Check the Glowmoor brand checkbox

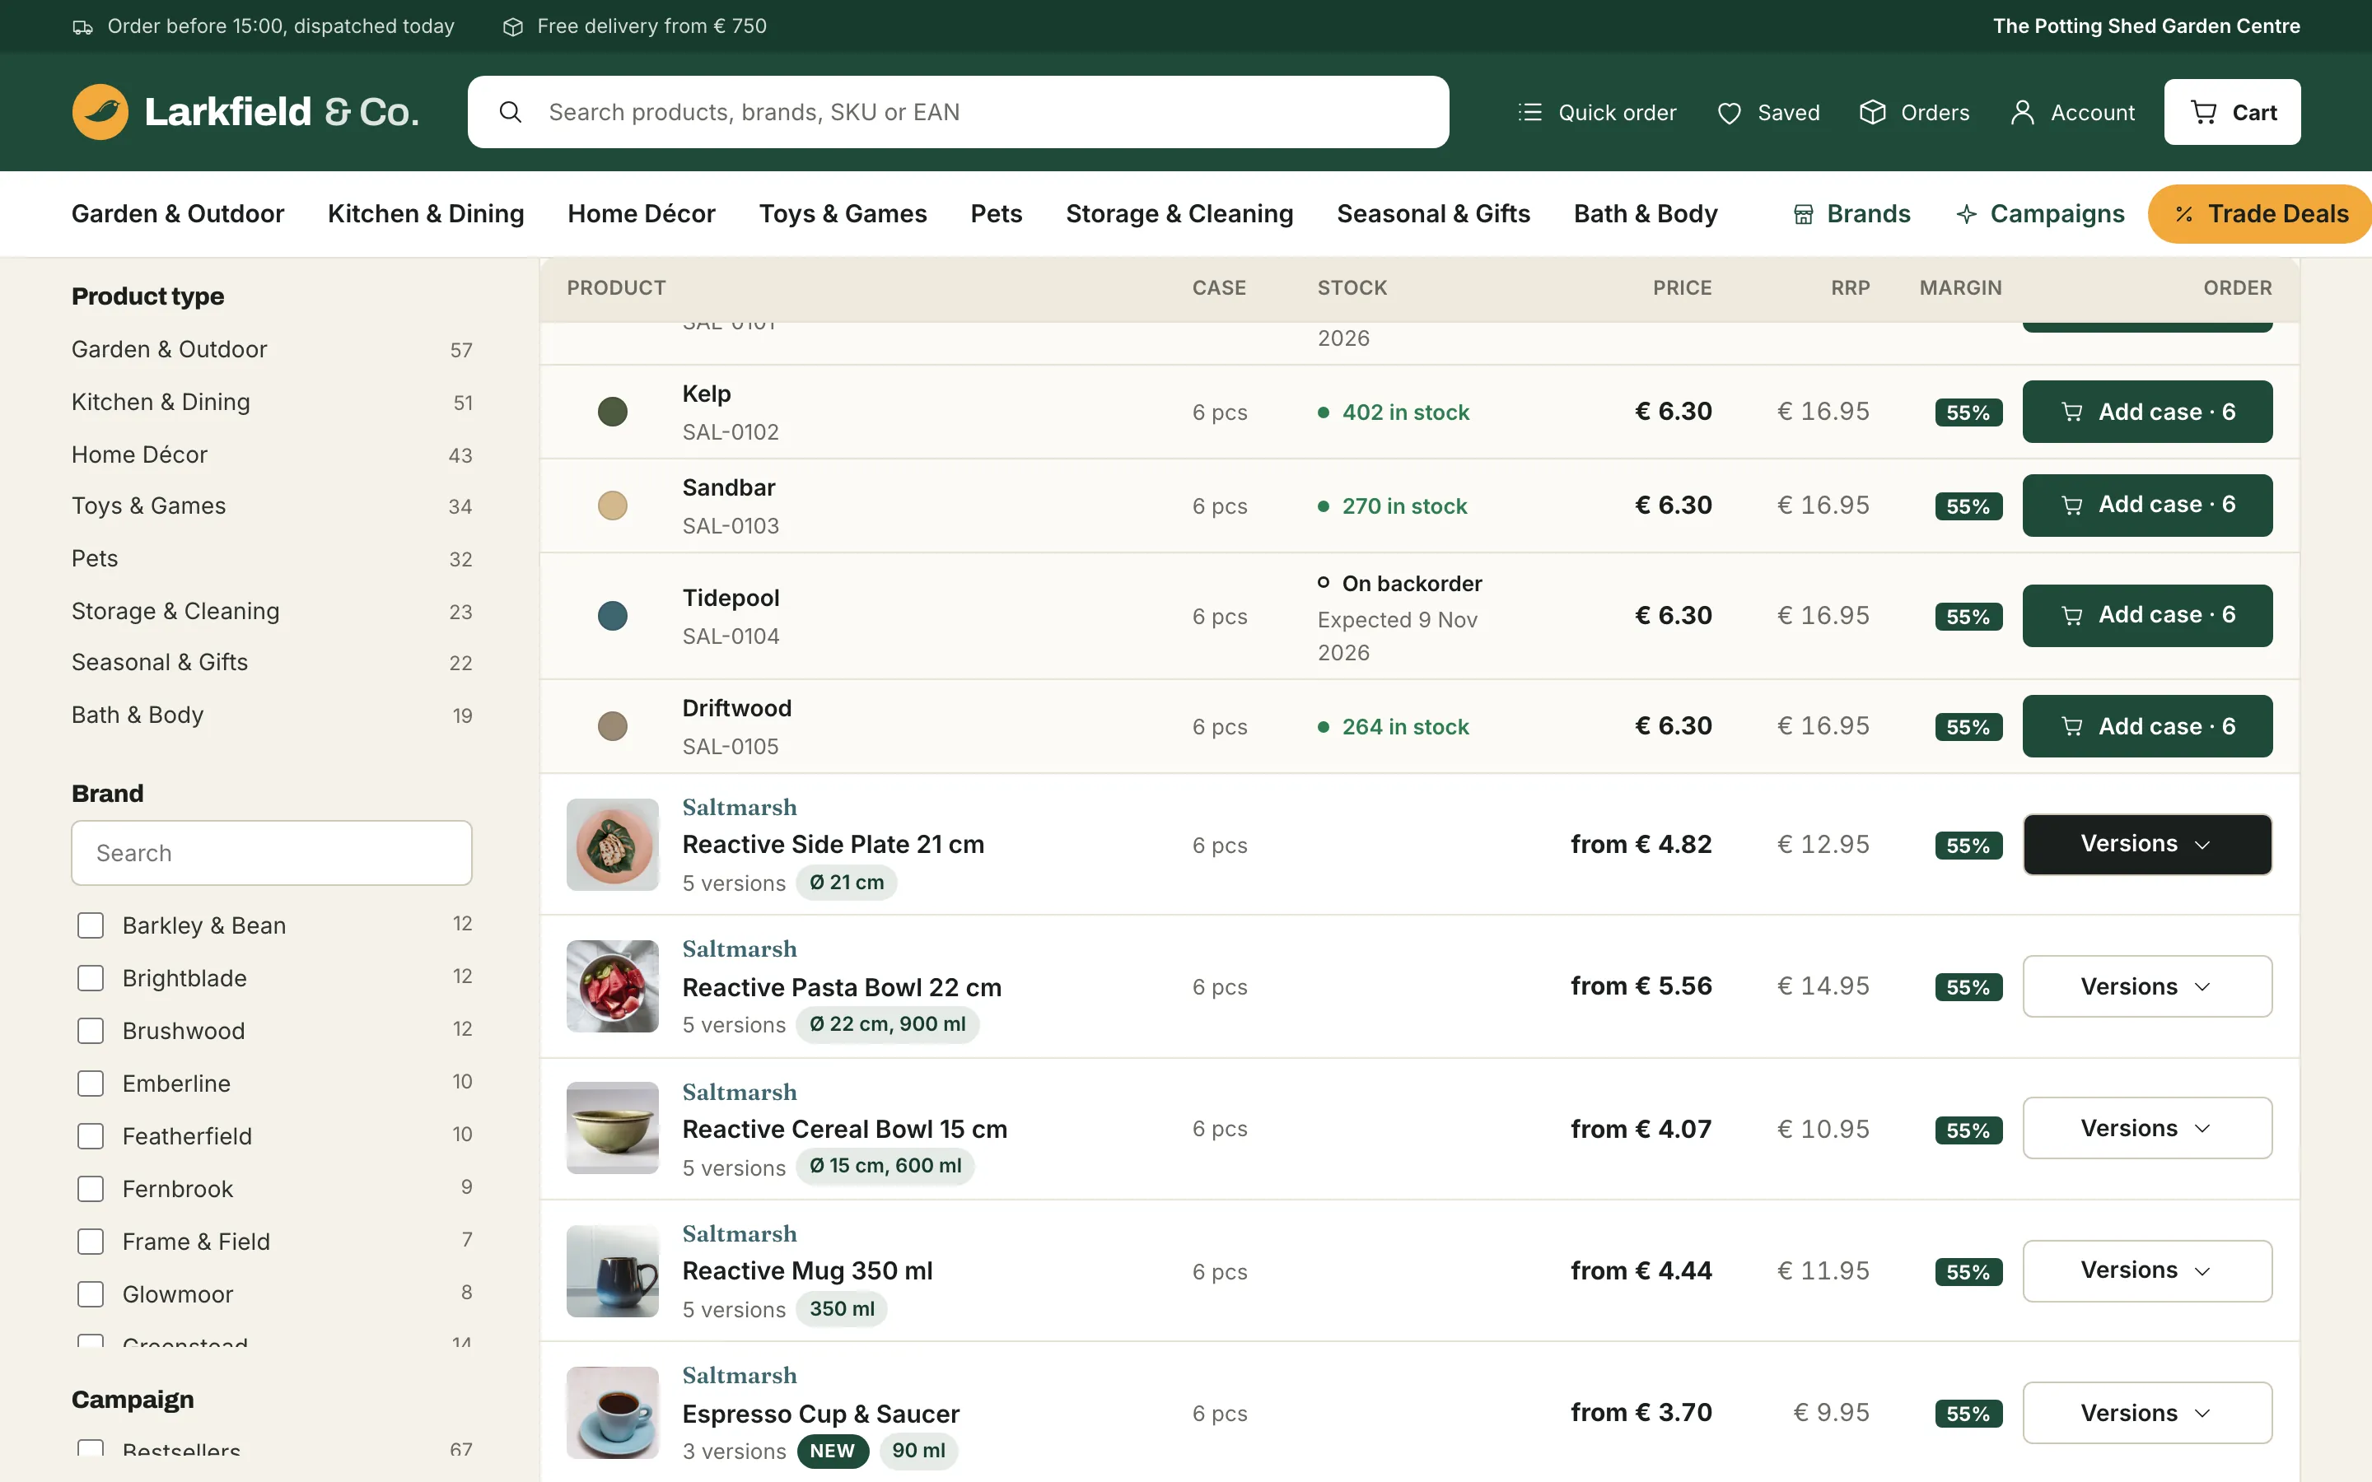click(x=90, y=1293)
